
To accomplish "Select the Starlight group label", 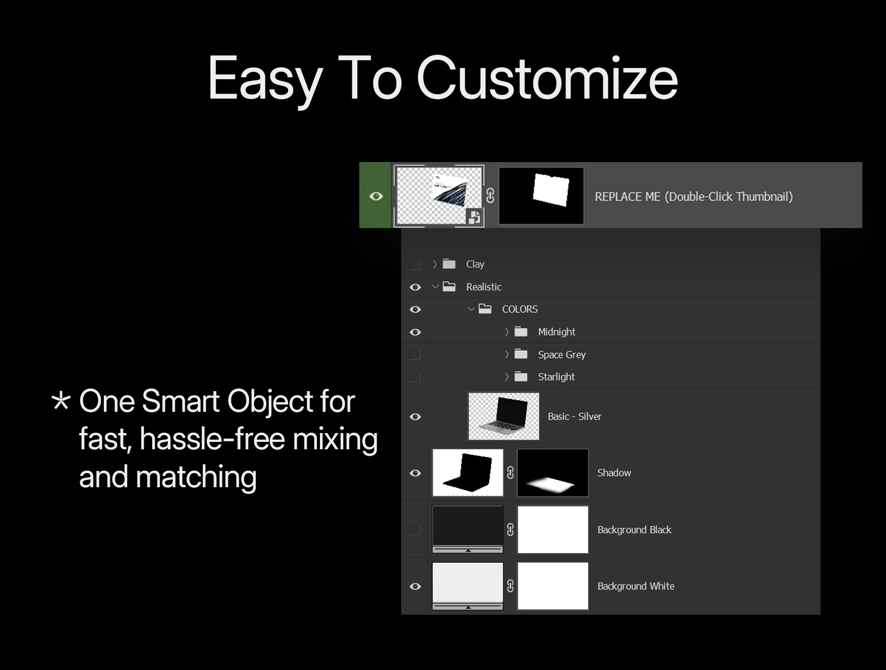I will (x=556, y=377).
